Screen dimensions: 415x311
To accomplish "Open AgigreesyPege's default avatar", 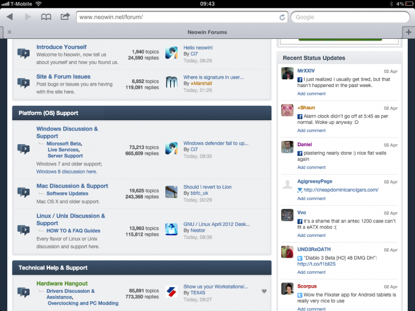I will 287,184.
